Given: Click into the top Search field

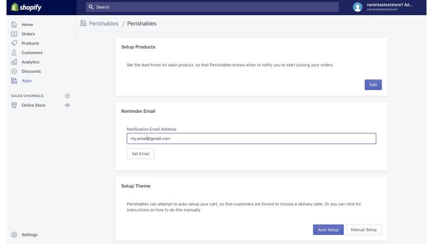Looking at the screenshot, I should pyautogui.click(x=212, y=7).
